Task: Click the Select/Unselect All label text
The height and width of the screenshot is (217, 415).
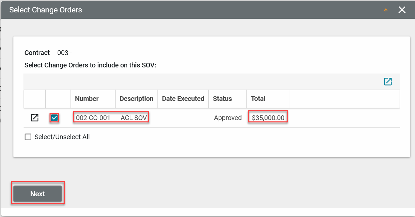Action: [62, 137]
